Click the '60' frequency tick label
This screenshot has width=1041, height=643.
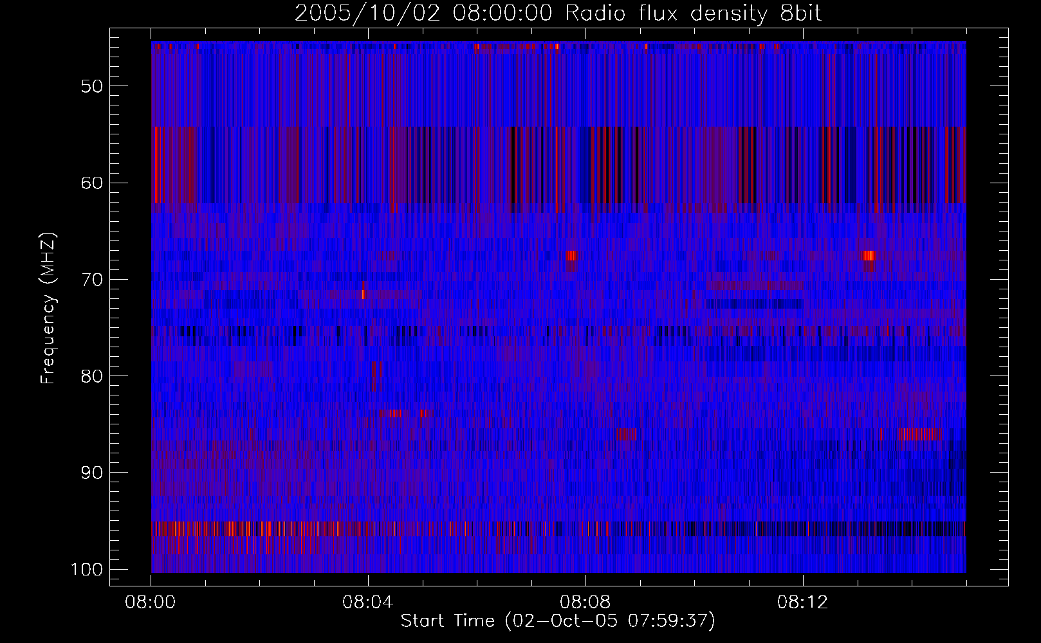pos(92,183)
